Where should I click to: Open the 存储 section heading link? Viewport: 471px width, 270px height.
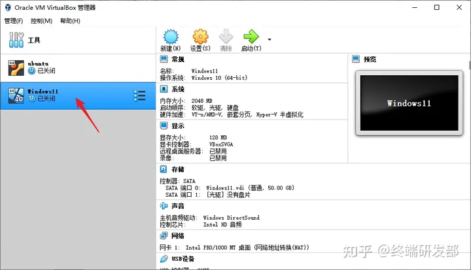(x=178, y=169)
